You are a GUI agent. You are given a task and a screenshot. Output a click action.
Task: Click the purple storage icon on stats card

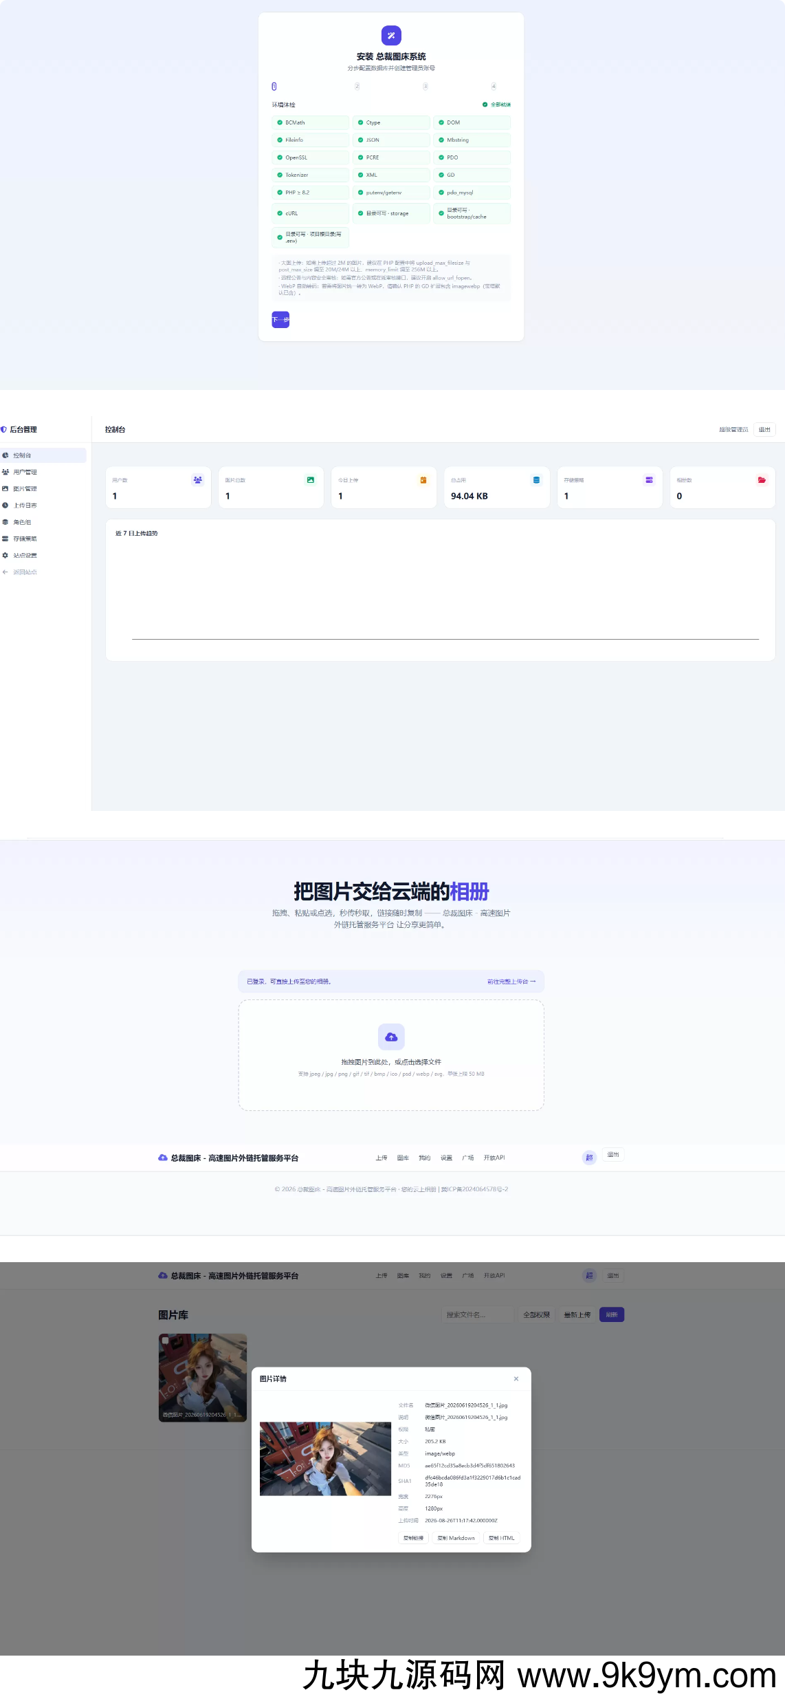649,480
